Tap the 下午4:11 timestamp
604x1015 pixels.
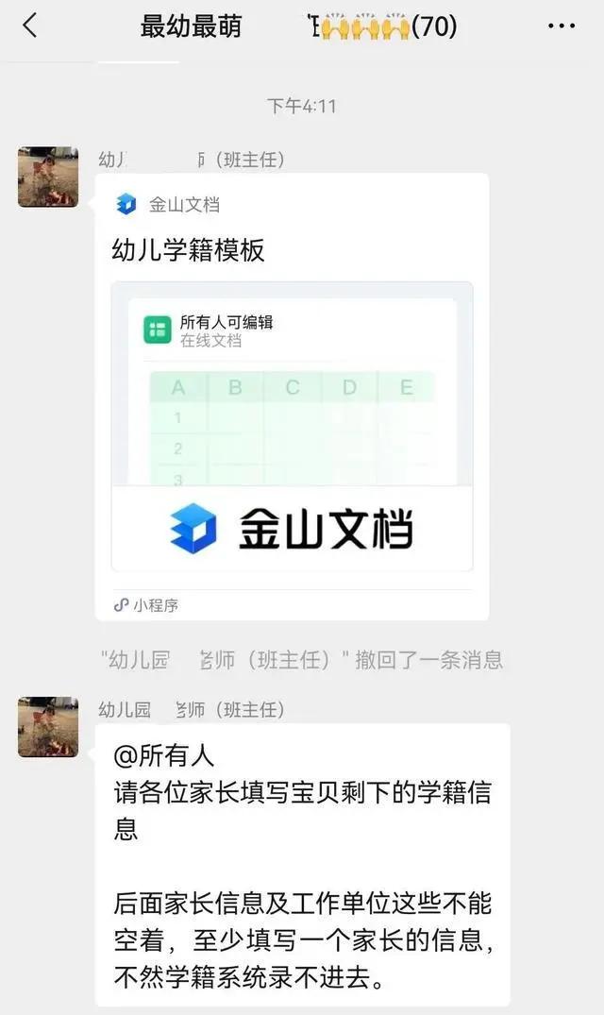click(x=302, y=106)
